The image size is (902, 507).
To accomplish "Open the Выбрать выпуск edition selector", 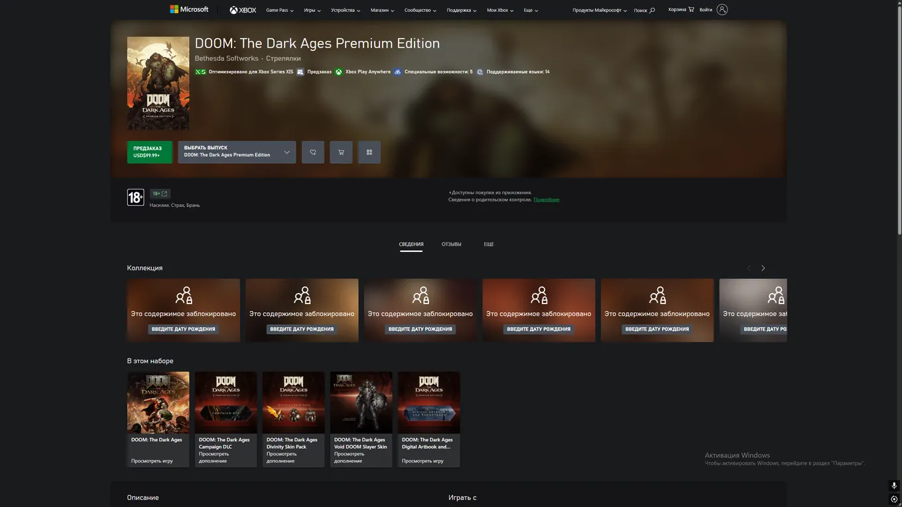I will [237, 152].
